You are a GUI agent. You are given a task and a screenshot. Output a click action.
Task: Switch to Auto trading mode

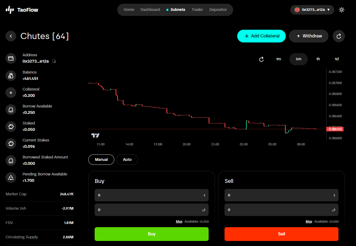127,159
